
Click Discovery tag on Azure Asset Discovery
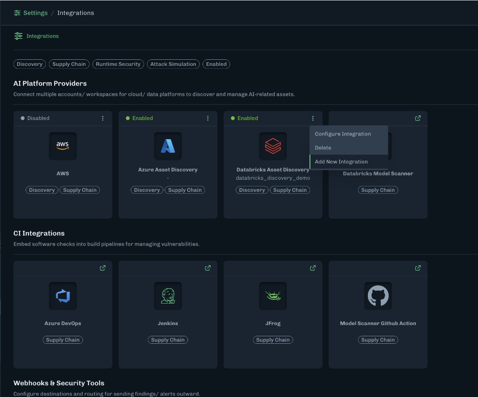point(147,190)
